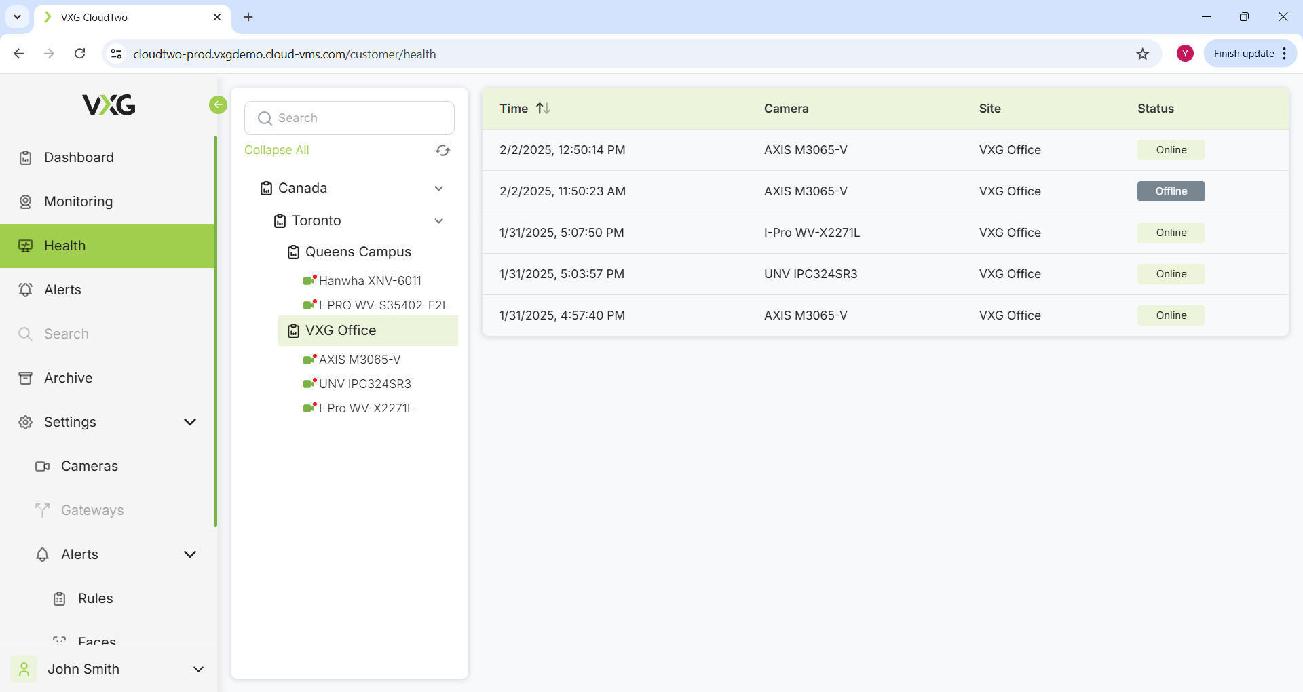Bookmark this page with the star icon
Viewport: 1303px width, 692px height.
click(1143, 54)
